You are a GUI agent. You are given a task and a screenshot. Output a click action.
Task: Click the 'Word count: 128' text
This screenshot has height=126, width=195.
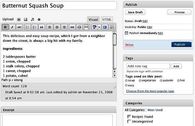click(x=15, y=86)
